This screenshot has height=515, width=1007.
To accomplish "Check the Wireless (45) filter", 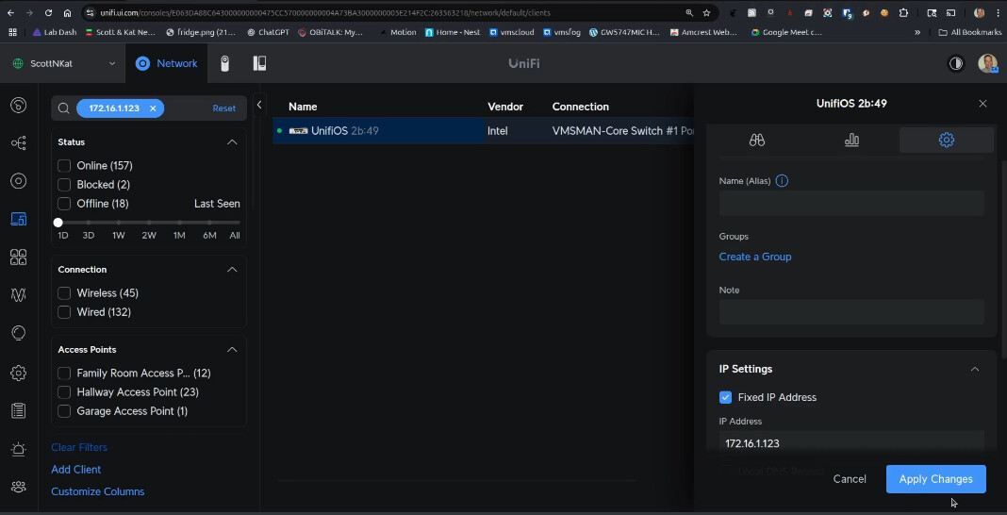I will coord(64,293).
